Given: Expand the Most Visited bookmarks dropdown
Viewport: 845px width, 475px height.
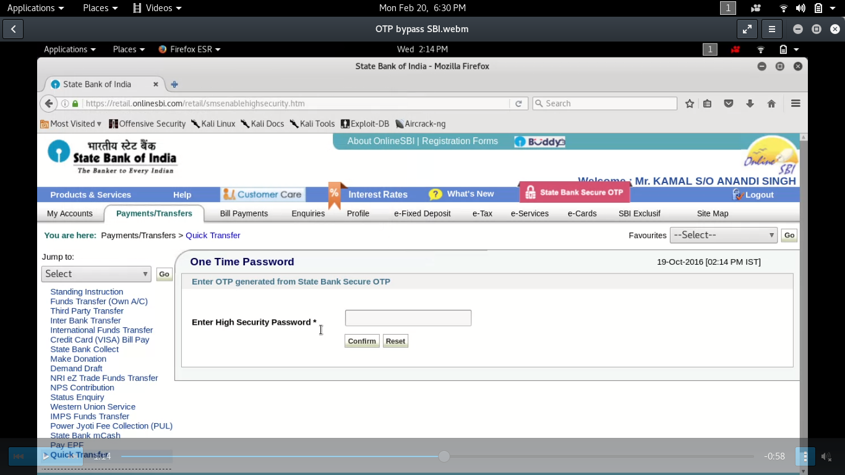Looking at the screenshot, I should 71,124.
